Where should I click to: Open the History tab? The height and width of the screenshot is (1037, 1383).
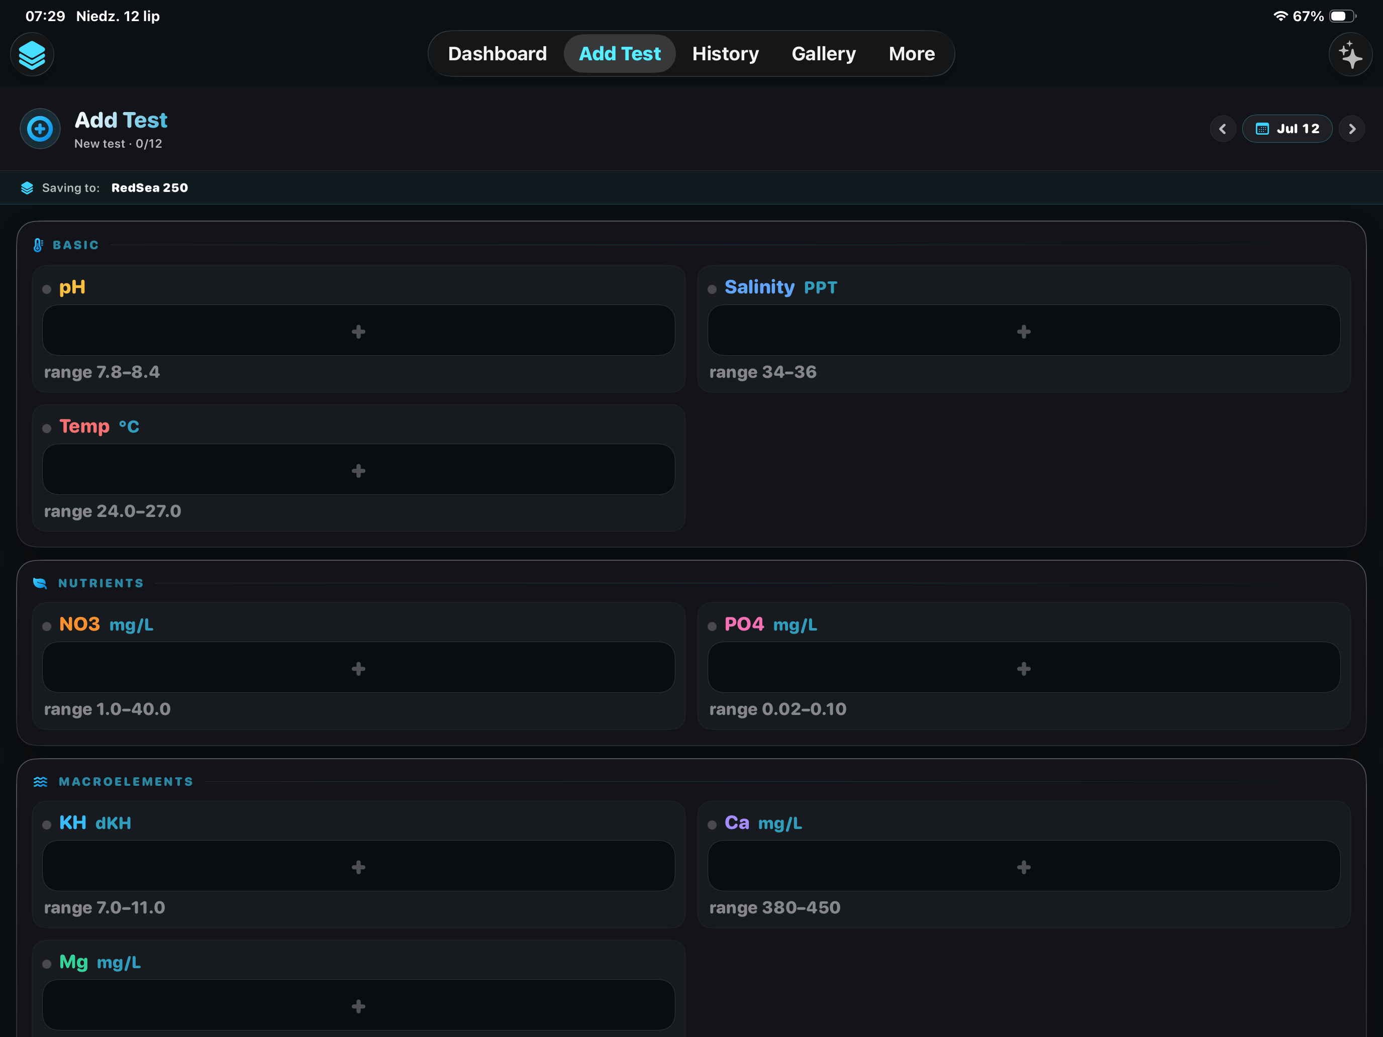(725, 54)
